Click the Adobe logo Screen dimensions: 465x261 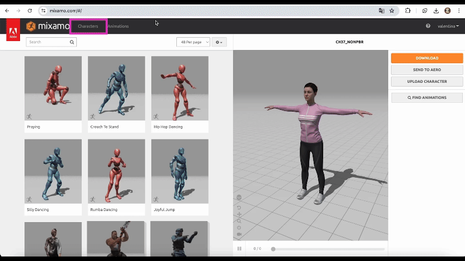(13, 30)
